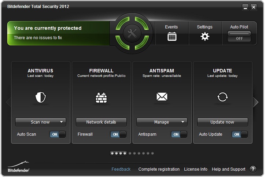Click 'Last scan: today' text

tap(40, 76)
